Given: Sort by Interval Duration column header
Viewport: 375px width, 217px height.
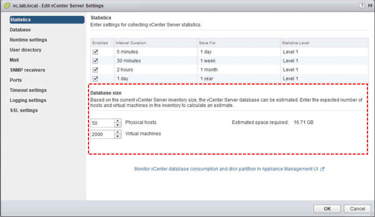Looking at the screenshot, I should coord(155,43).
